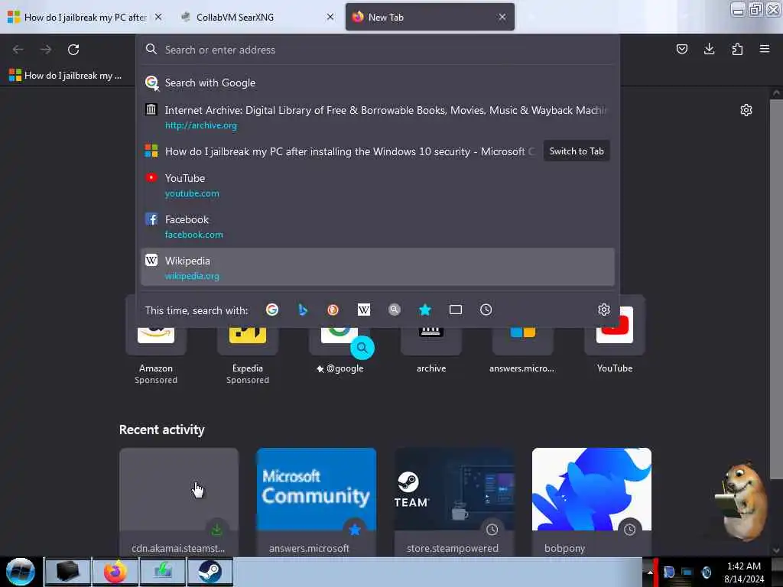
Task: Select the Internet Archive suggestion
Action: pyautogui.click(x=378, y=117)
